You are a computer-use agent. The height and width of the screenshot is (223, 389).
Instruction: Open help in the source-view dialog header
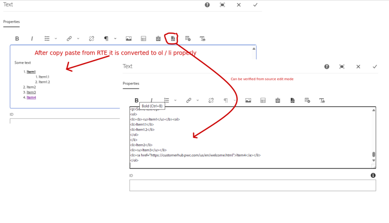click(326, 67)
